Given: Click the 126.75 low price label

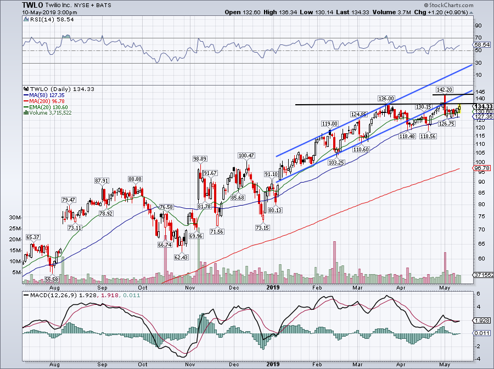Looking at the screenshot, I should pos(447,123).
